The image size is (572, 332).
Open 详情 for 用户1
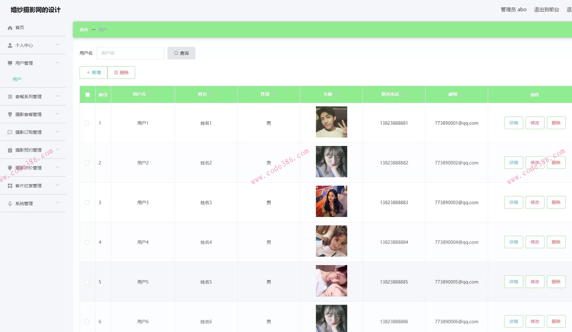(513, 123)
